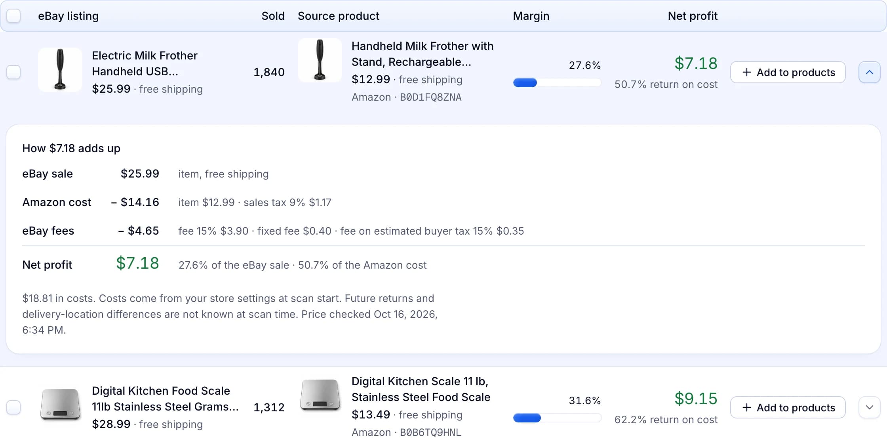
Task: Add the milk frother to products
Action: 788,72
